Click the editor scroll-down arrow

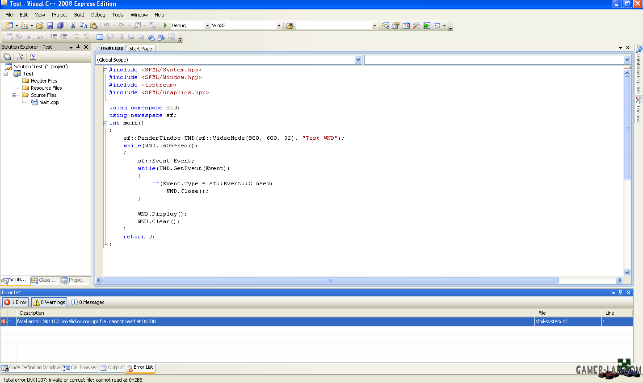pos(627,273)
